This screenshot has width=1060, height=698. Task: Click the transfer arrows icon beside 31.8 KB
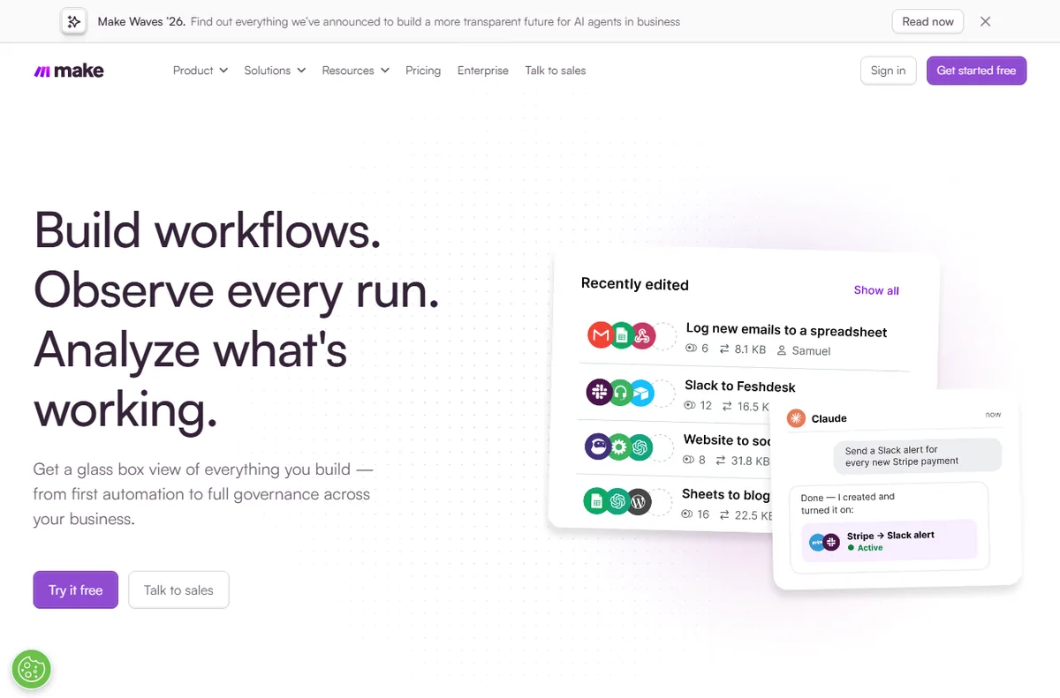pyautogui.click(x=721, y=461)
